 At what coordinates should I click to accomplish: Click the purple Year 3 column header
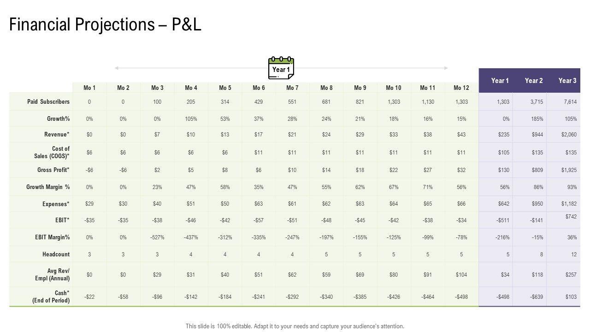(567, 81)
